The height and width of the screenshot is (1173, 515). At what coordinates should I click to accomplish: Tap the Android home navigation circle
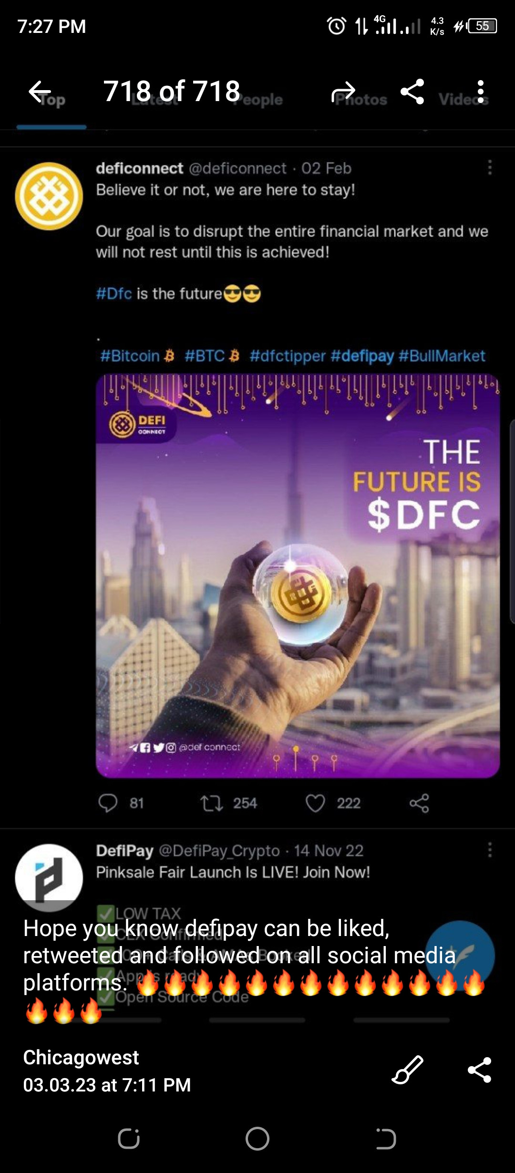(257, 1139)
